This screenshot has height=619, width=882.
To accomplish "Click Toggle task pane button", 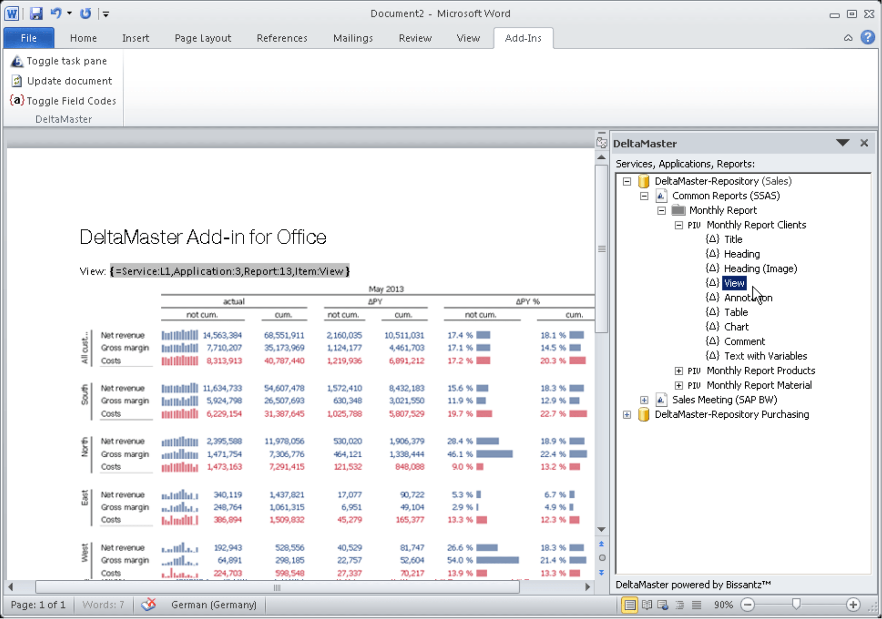I will pos(59,61).
